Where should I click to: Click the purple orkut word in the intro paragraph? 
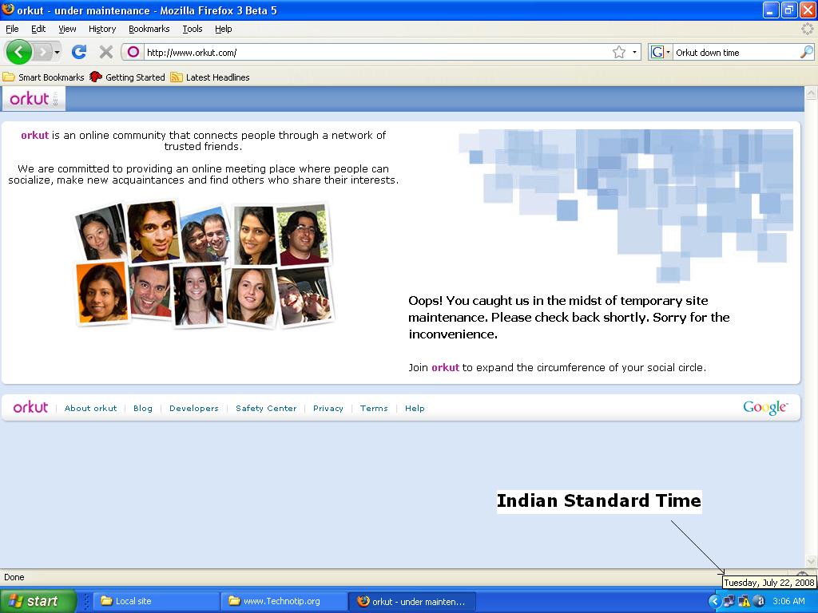34,135
